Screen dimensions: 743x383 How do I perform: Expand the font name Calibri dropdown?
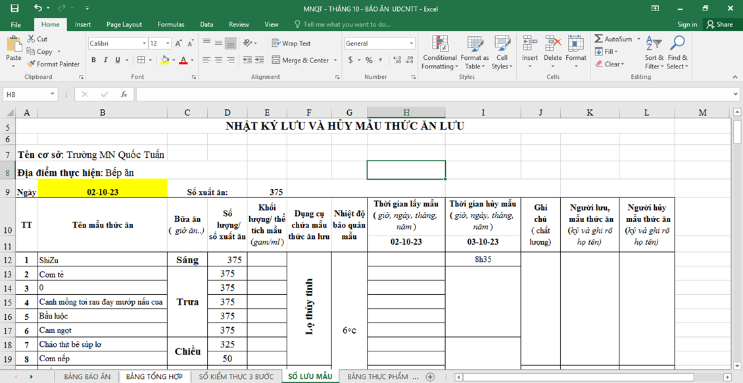click(x=144, y=43)
